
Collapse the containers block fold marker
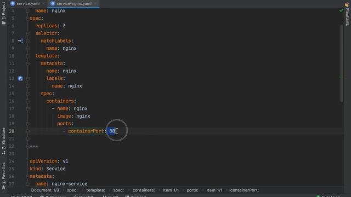click(27, 101)
